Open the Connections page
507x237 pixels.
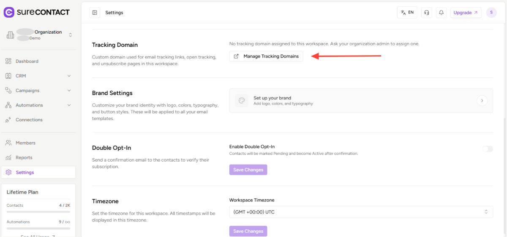pos(29,120)
